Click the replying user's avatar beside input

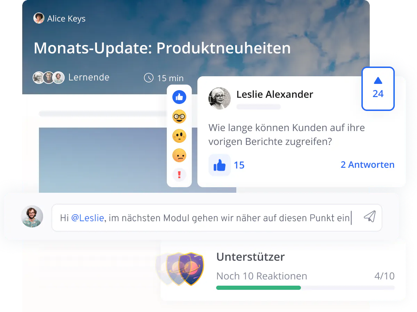(x=32, y=217)
